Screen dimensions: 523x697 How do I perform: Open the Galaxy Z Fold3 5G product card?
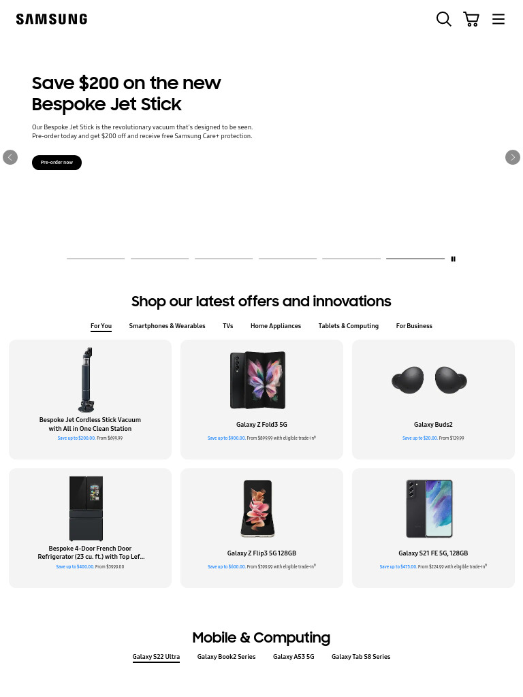tap(261, 400)
